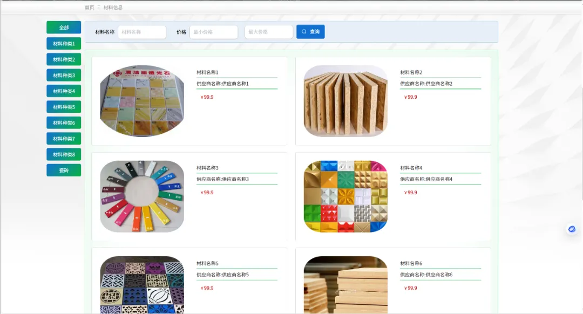Open the 3D wall panel image of 材料名称4
This screenshot has width=583, height=314.
[345, 196]
